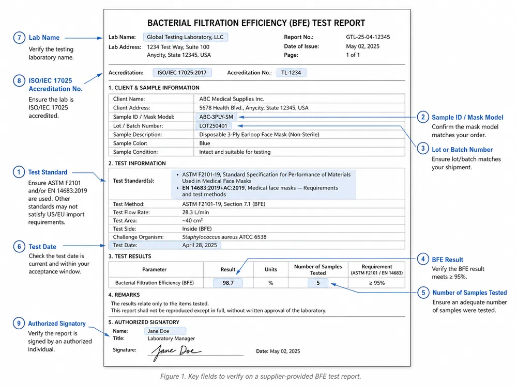Viewport: 517px width, 387px height.
Task: Select the blue 'Test Date' callout heading
Action: click(42, 247)
